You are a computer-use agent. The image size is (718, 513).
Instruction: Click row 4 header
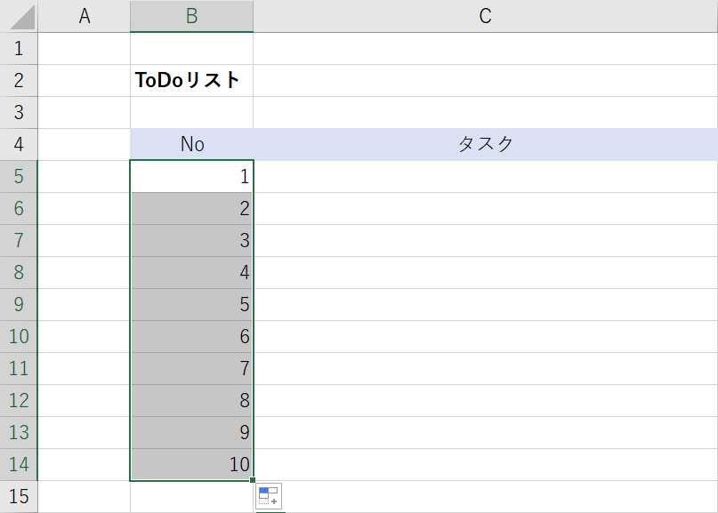coord(20,144)
